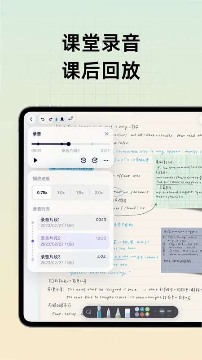Choose the medium 2.0 stroke width
202x360 pixels.
tap(162, 311)
